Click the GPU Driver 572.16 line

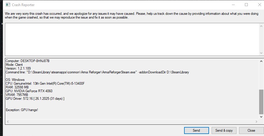coord(35,99)
